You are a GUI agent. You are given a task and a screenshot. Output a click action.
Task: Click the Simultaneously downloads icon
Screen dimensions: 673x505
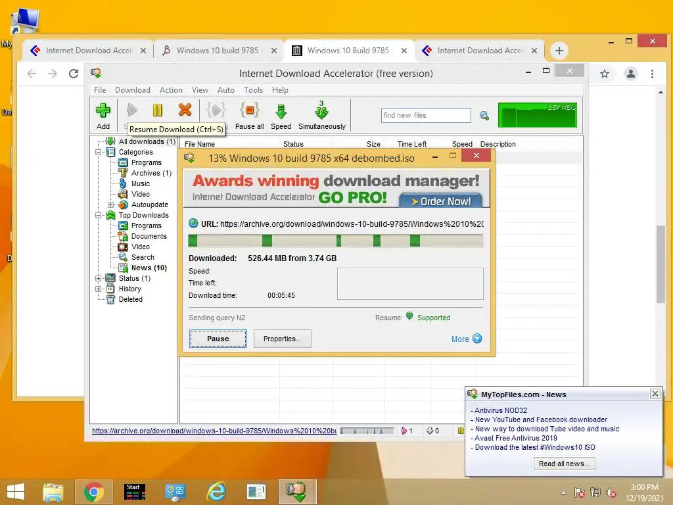[321, 110]
